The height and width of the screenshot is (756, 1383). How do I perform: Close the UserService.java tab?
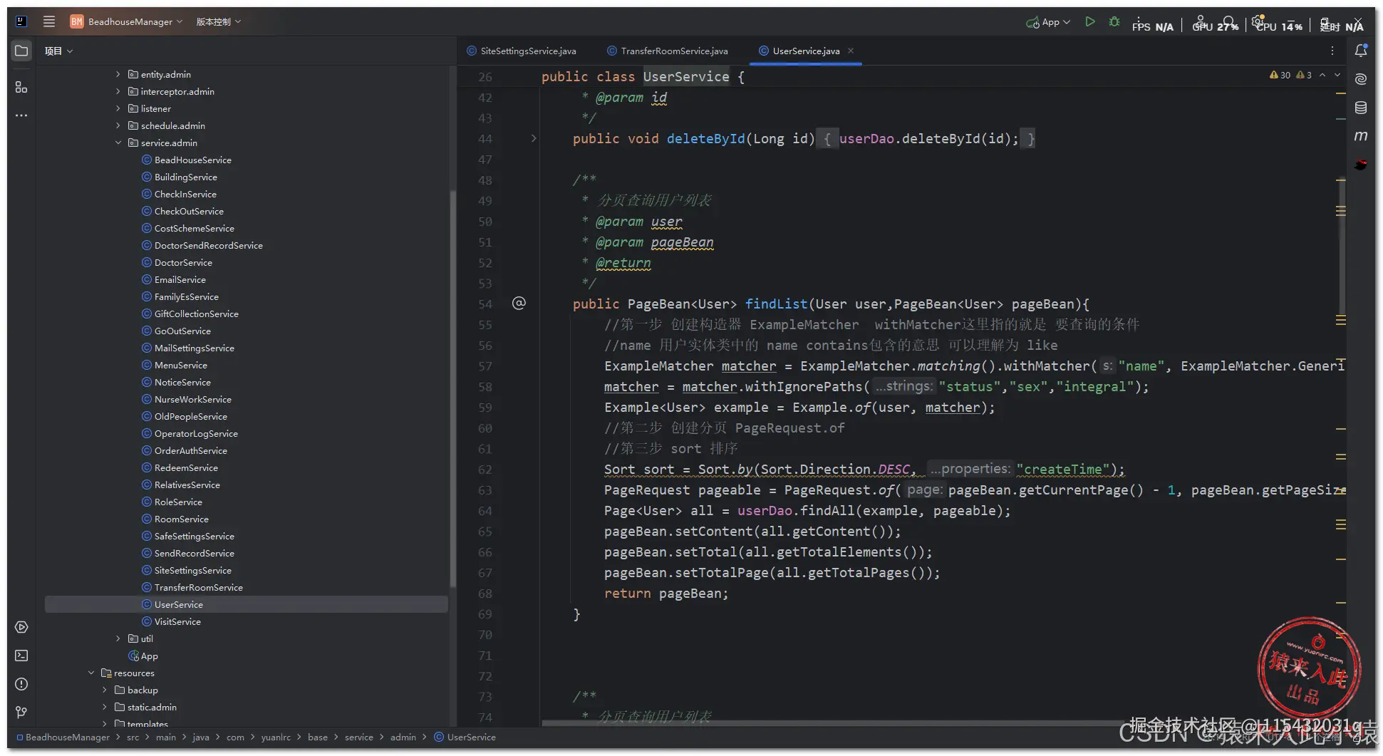851,51
